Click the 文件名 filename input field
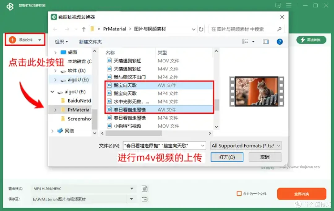 164,146
